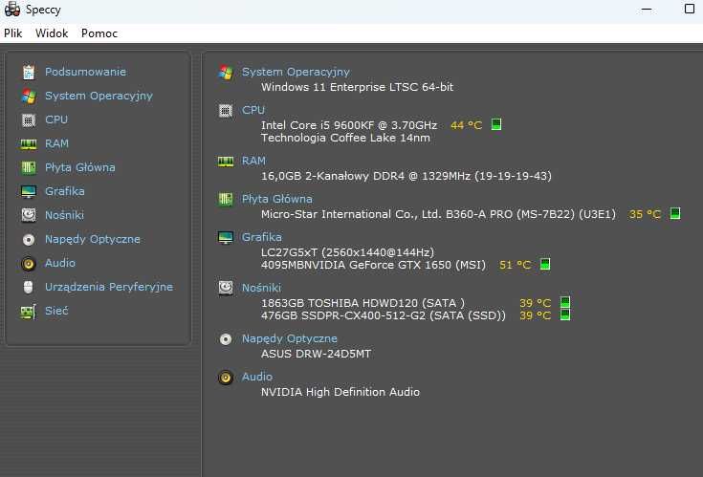Click the CPU heading link in summary
The height and width of the screenshot is (477, 703).
tap(253, 110)
